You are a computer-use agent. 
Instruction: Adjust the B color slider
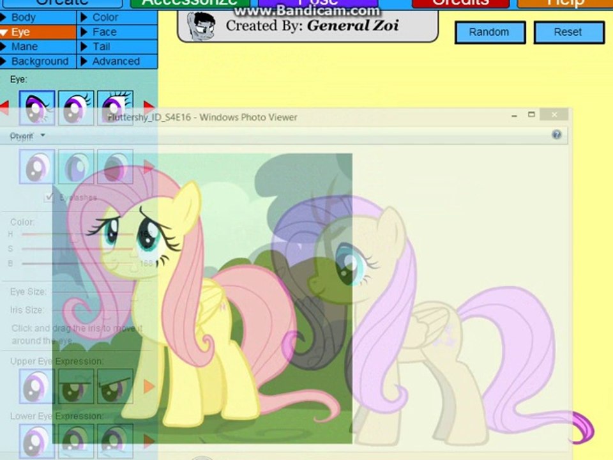[x=77, y=264]
